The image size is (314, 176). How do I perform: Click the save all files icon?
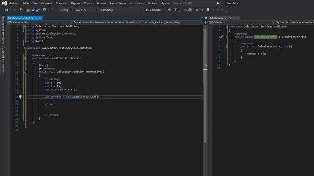38,10
